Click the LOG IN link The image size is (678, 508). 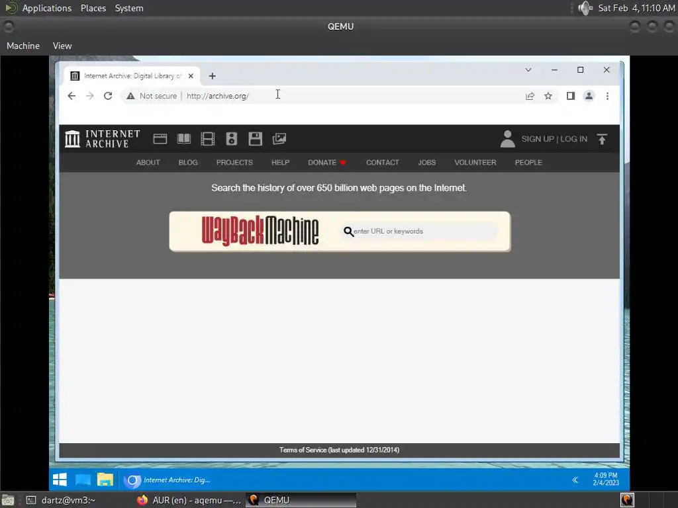(574, 139)
